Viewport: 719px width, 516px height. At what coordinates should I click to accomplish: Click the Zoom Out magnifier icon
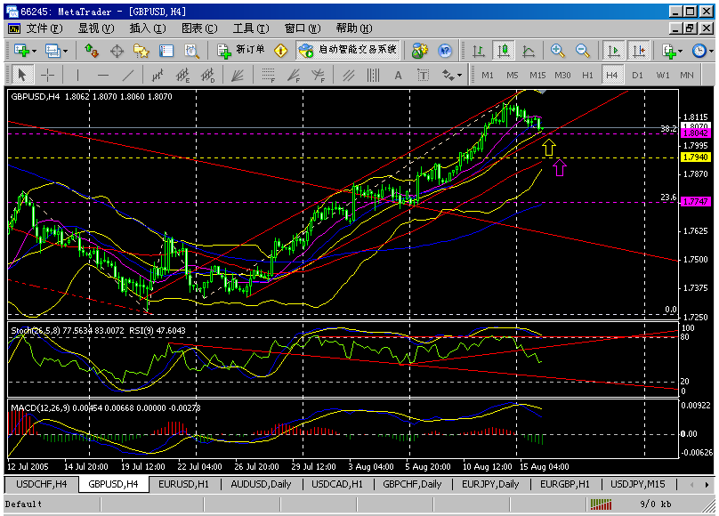pyautogui.click(x=583, y=51)
